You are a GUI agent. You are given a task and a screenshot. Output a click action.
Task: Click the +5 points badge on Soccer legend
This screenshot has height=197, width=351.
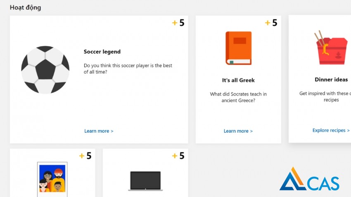tap(178, 23)
